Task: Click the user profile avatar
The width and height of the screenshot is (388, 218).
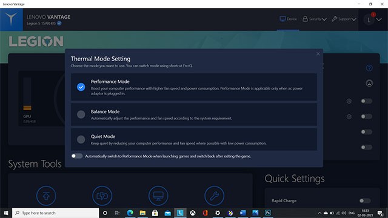Action: tap(369, 20)
